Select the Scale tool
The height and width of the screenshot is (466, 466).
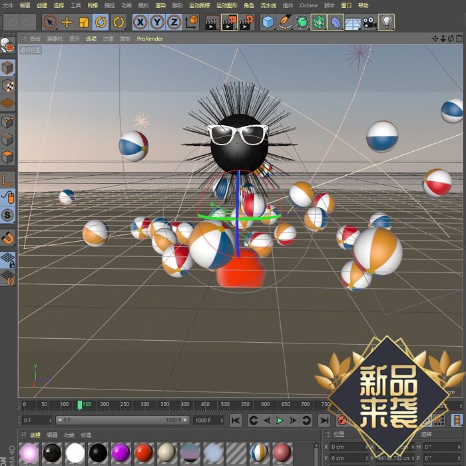tap(84, 22)
